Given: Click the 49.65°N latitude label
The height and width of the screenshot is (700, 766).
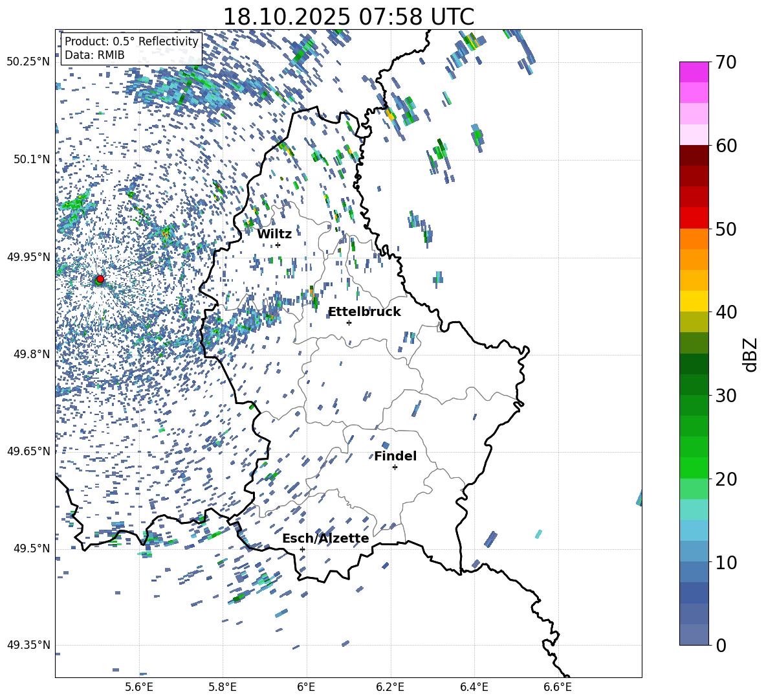Looking at the screenshot, I should (x=28, y=451).
